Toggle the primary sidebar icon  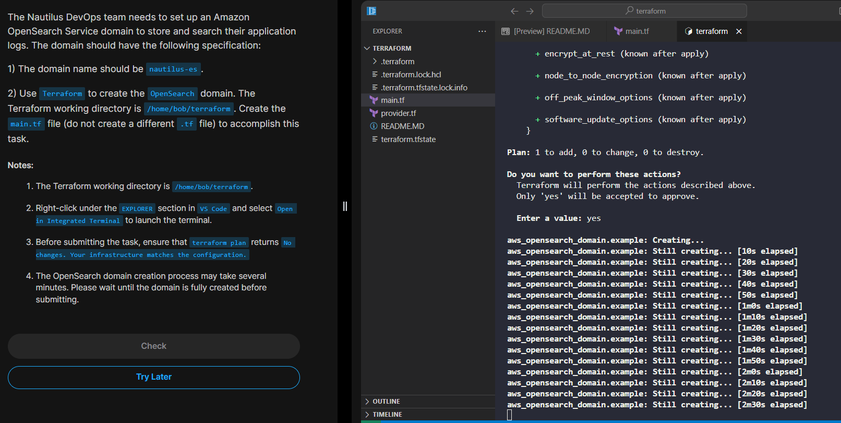[x=371, y=11]
